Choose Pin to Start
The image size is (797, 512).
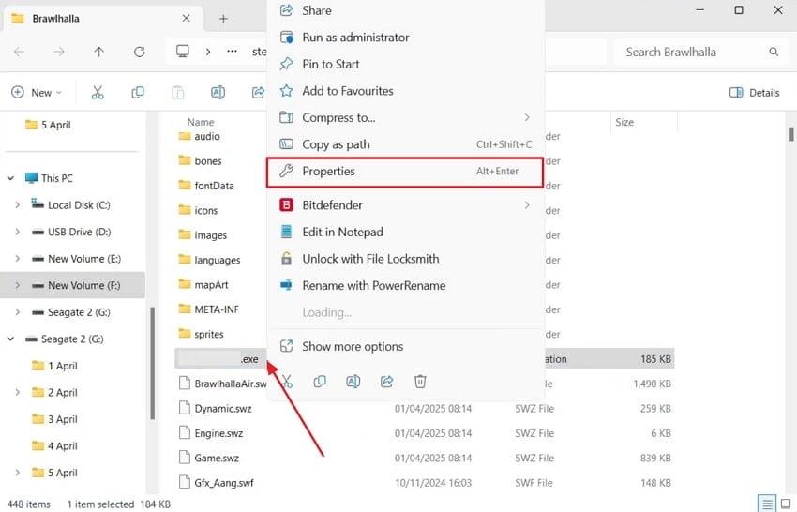pyautogui.click(x=406, y=64)
